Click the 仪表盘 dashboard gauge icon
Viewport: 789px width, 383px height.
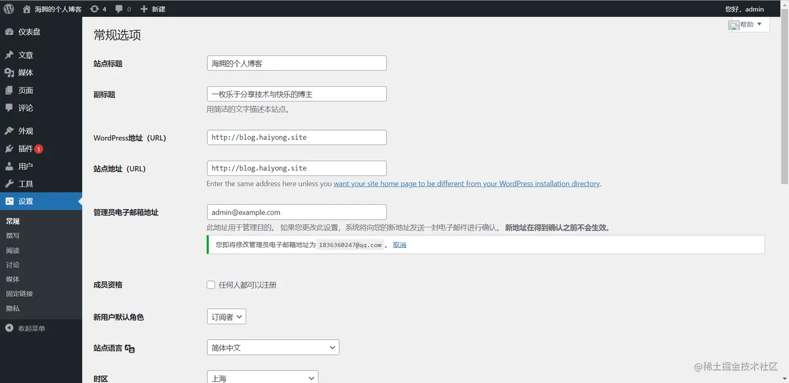[x=9, y=32]
